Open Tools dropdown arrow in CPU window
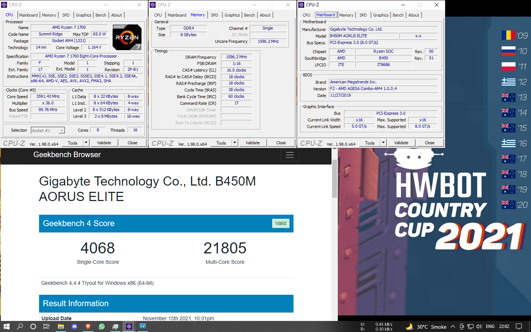This screenshot has height=332, width=531. pos(86,143)
